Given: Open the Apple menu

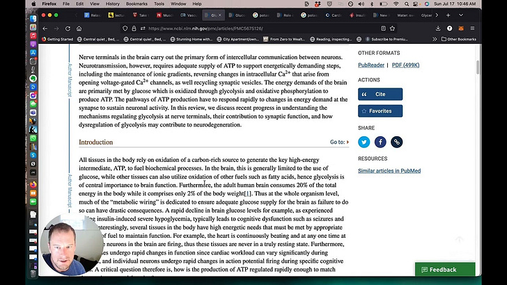Looking at the screenshot, I should [33, 4].
